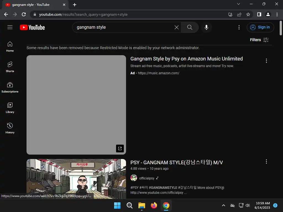Screen dimensions: 283x212
Task: Open the Chrome side panel icon
Action: click(259, 14)
